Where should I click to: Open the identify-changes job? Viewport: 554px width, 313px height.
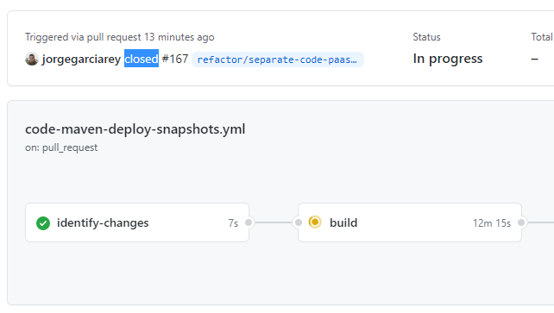(137, 222)
